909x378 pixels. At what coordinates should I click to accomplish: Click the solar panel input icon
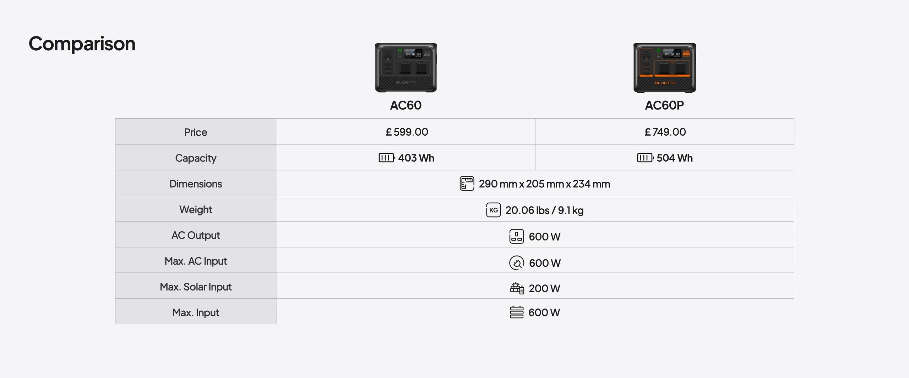[517, 288]
